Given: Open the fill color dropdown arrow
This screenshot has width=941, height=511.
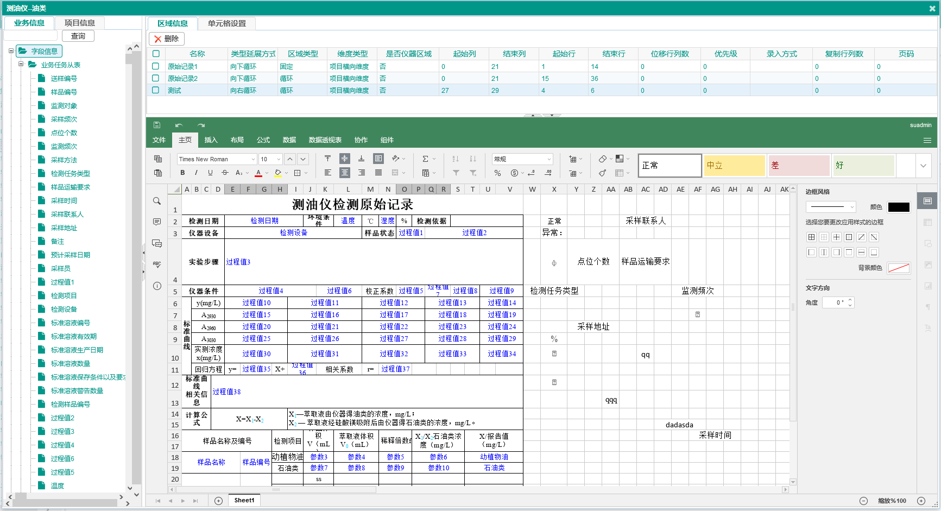Looking at the screenshot, I should (286, 173).
